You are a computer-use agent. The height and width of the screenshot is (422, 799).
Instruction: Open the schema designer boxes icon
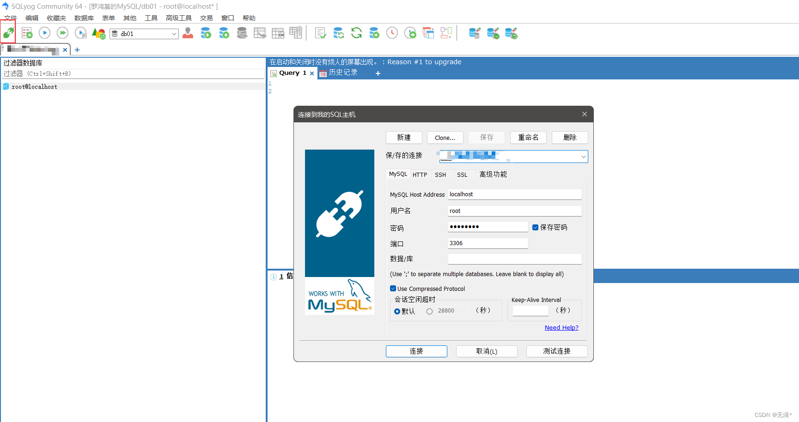coord(446,33)
